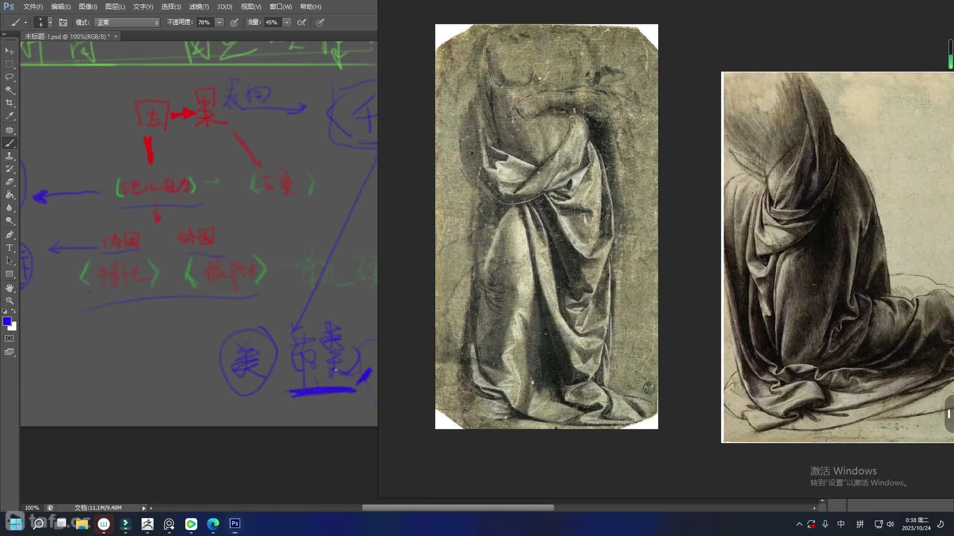Select the Blur tool
Screen dimensions: 954x536
(x=9, y=207)
